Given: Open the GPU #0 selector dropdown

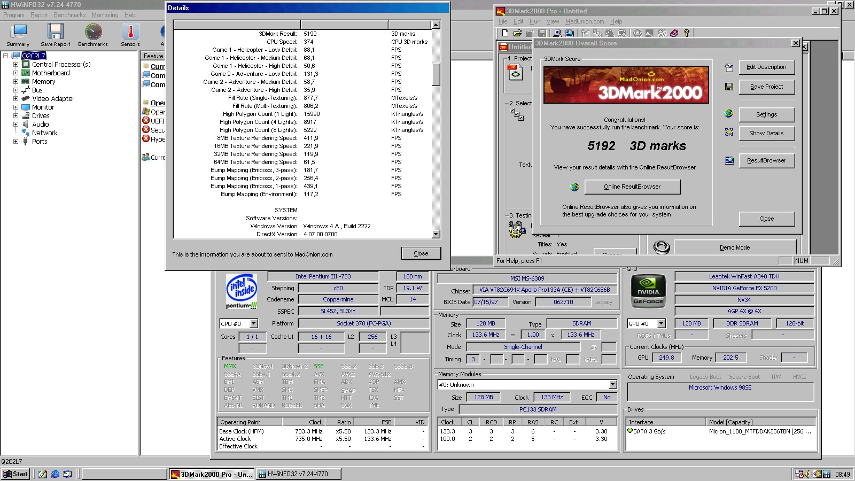Looking at the screenshot, I should point(660,323).
